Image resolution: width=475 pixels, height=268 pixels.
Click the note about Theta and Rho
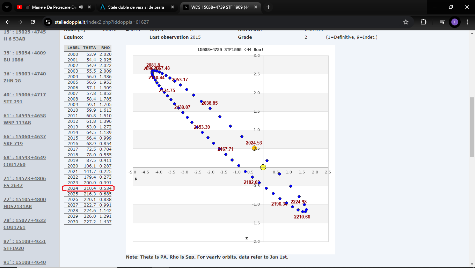[207, 257]
